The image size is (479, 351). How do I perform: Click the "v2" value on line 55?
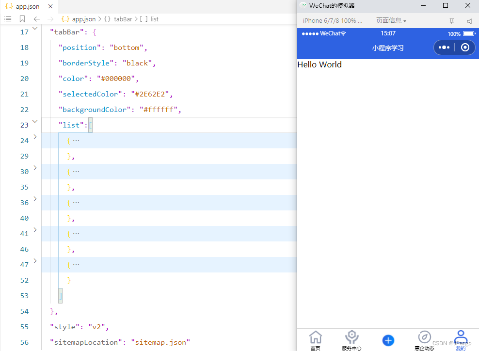(96, 327)
